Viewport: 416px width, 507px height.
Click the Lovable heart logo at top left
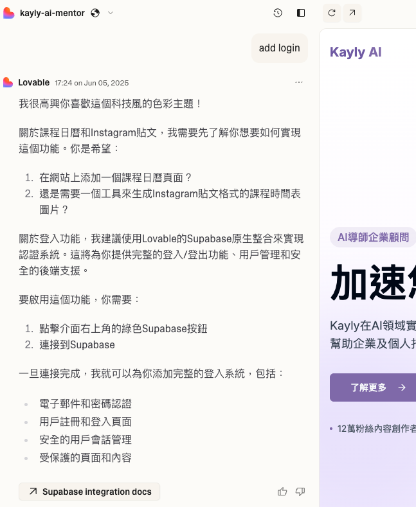(x=9, y=13)
